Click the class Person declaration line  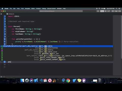pos(14,27)
